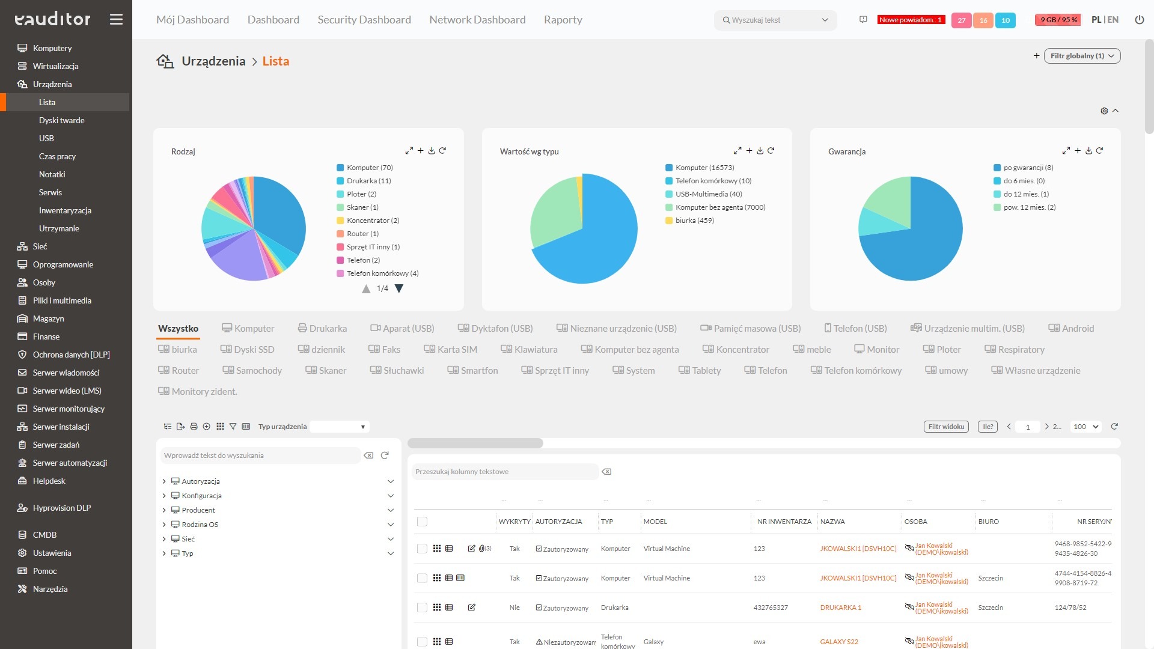Toggle 'biurka (459)' legend item
The height and width of the screenshot is (649, 1154).
coord(689,221)
